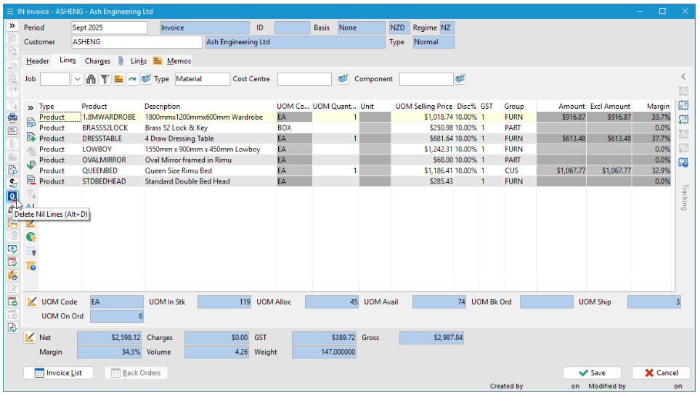Click the Save button
Screen dimensions: 700x396
click(592, 373)
